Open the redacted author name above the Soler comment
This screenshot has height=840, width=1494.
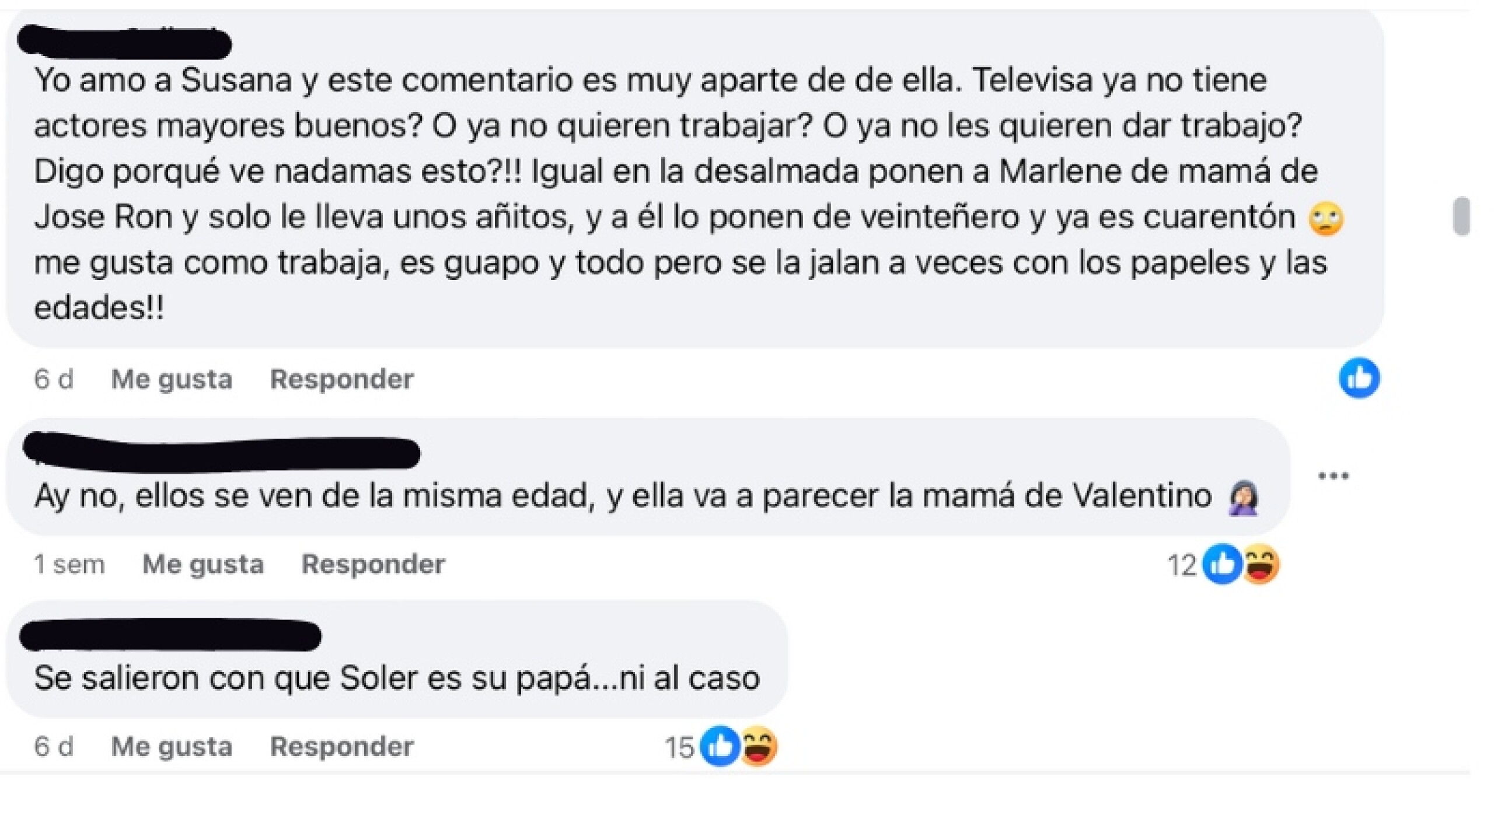(170, 635)
